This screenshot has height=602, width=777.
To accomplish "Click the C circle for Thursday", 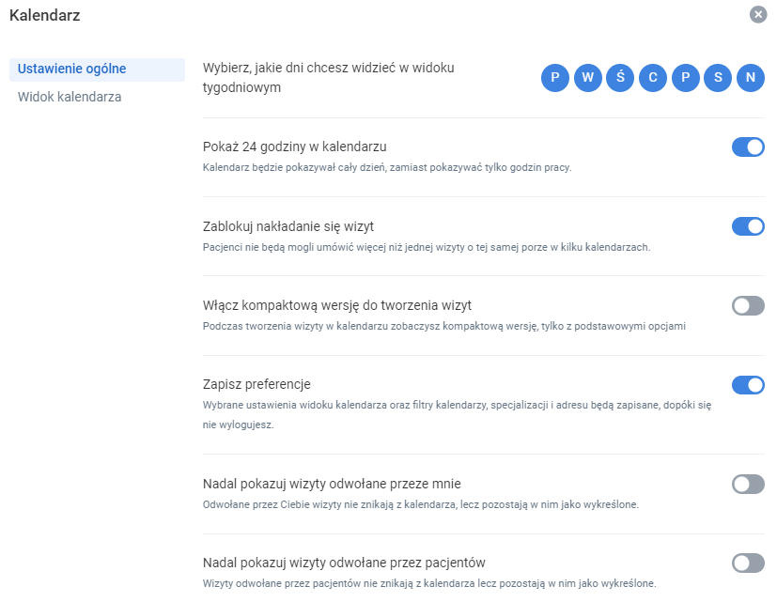I will pos(652,78).
